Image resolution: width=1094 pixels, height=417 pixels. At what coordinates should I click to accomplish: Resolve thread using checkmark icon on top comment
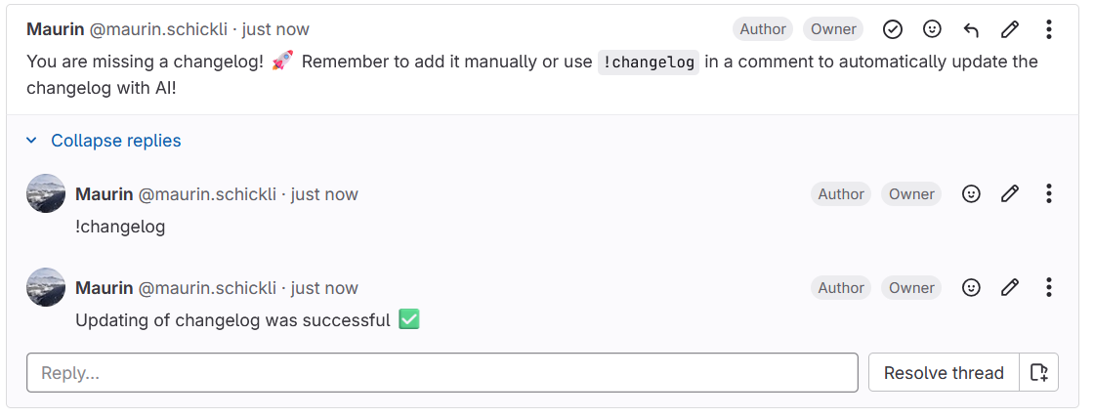(893, 29)
